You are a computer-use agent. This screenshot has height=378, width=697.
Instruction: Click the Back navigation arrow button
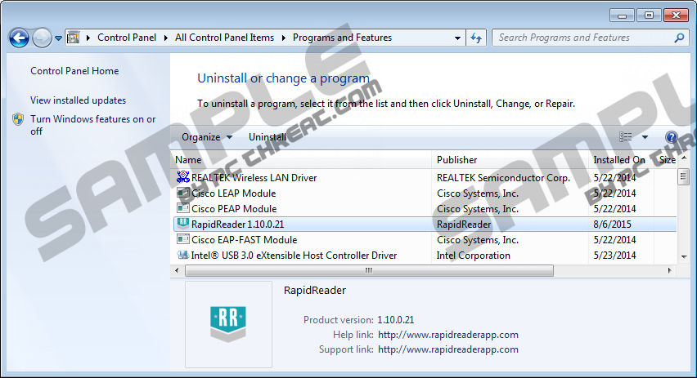tap(19, 38)
